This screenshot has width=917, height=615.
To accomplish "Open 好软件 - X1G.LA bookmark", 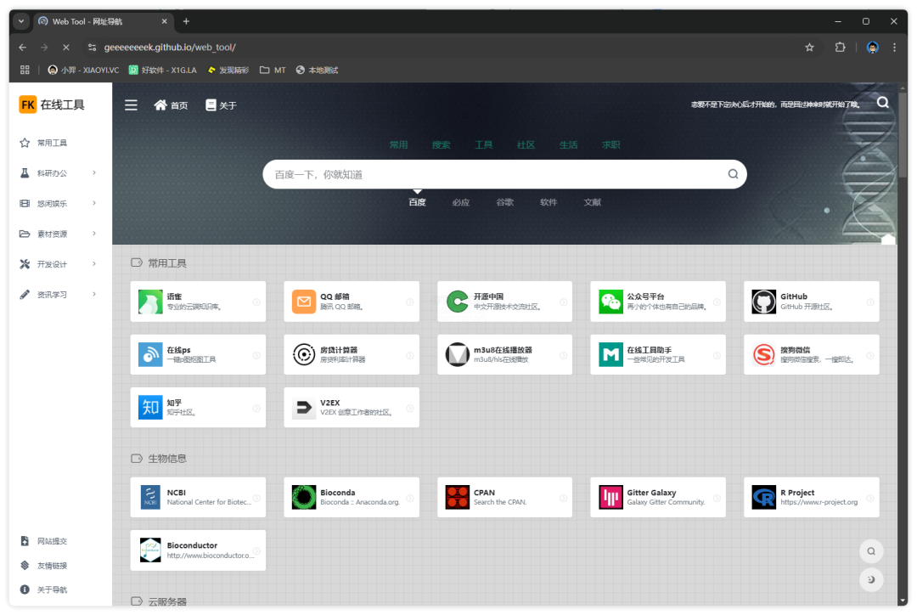I will [x=162, y=71].
